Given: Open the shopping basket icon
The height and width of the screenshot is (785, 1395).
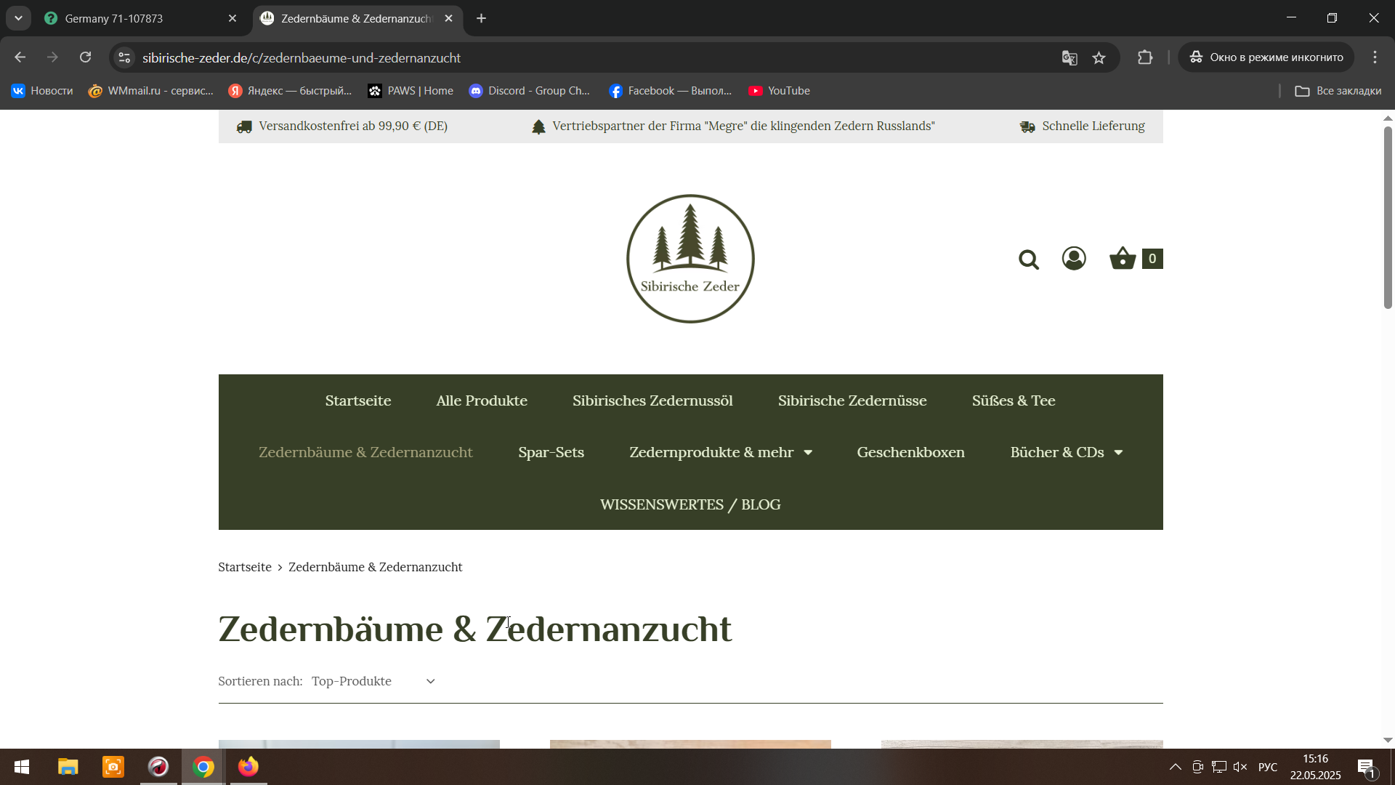Looking at the screenshot, I should pyautogui.click(x=1123, y=259).
